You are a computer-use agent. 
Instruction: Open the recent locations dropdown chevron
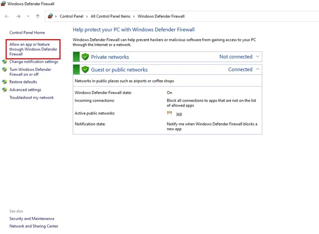coord(28,16)
